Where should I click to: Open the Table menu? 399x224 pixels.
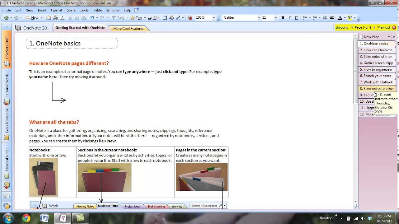coord(97,10)
